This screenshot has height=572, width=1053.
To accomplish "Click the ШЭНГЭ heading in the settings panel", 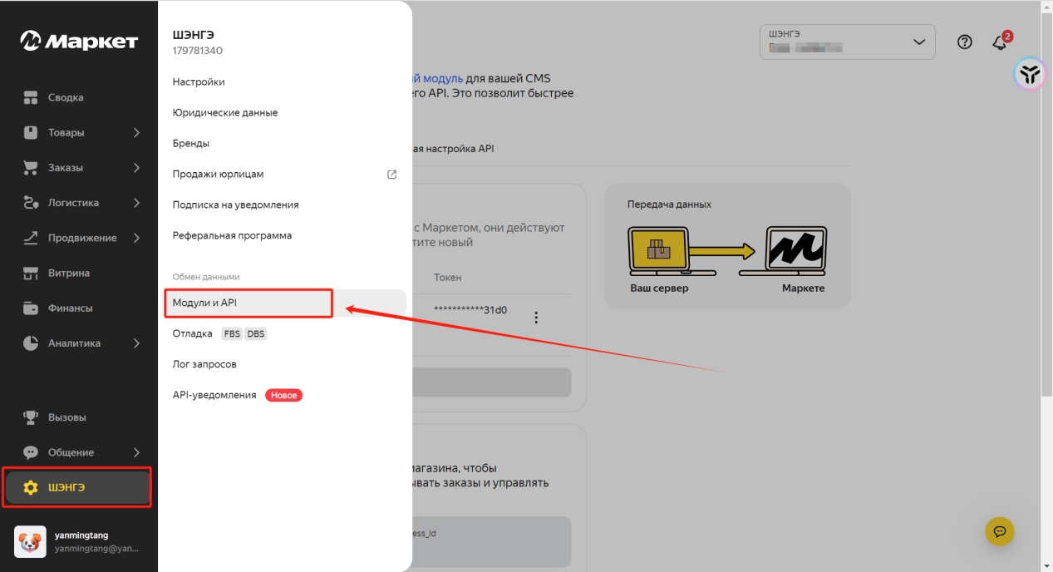I will coord(194,35).
